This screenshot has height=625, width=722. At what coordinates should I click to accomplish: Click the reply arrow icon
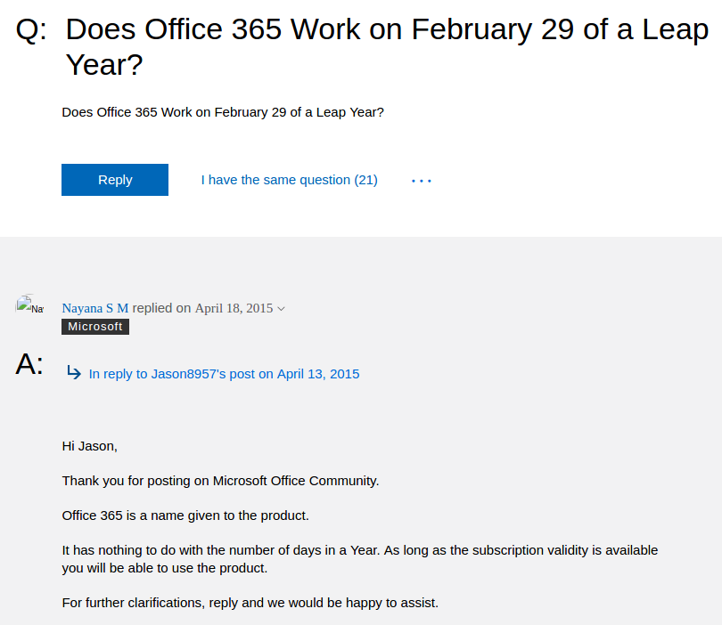[74, 373]
